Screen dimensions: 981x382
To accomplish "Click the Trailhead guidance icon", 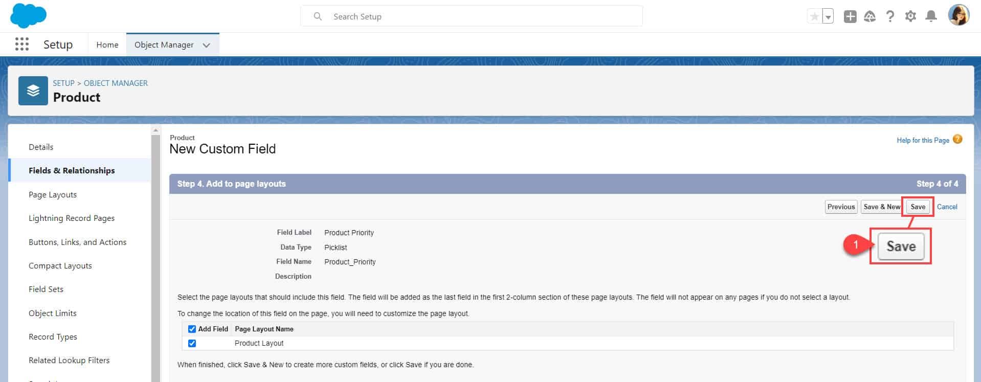I will pyautogui.click(x=869, y=16).
